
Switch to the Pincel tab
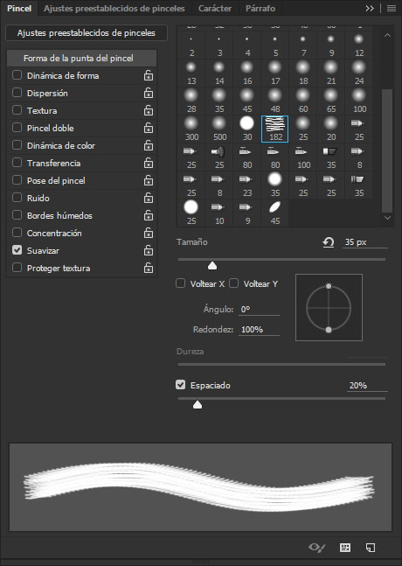[19, 8]
